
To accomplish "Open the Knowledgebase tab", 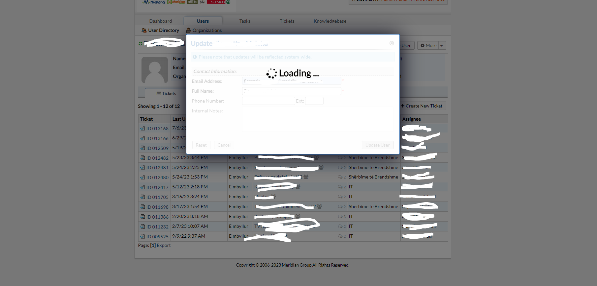I will click(330, 21).
